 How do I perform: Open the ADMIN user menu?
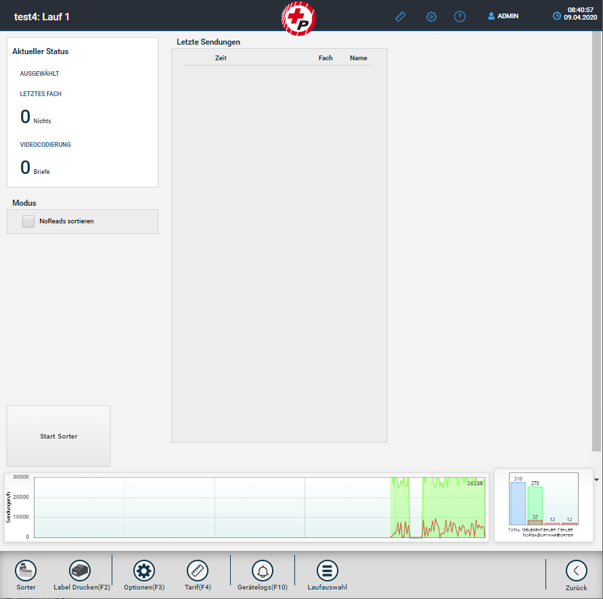(x=503, y=16)
